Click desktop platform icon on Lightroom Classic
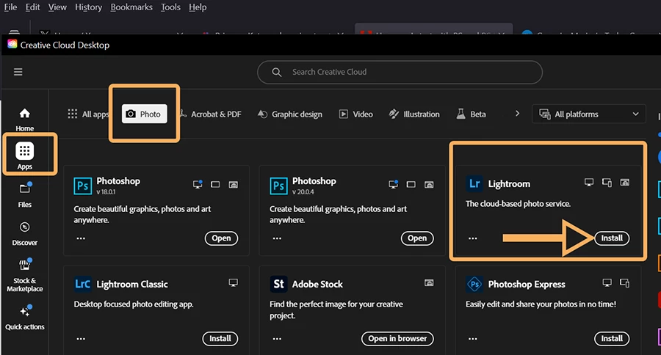 coord(233,282)
